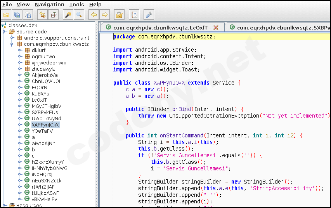Expand the dklurf package node

[20, 50]
